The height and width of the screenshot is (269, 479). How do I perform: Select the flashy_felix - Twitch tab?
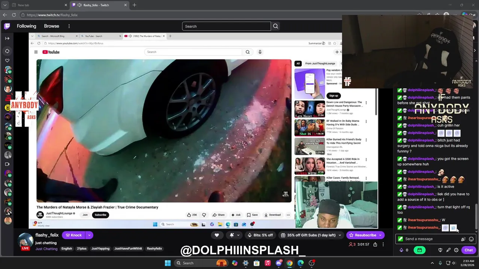(99, 5)
